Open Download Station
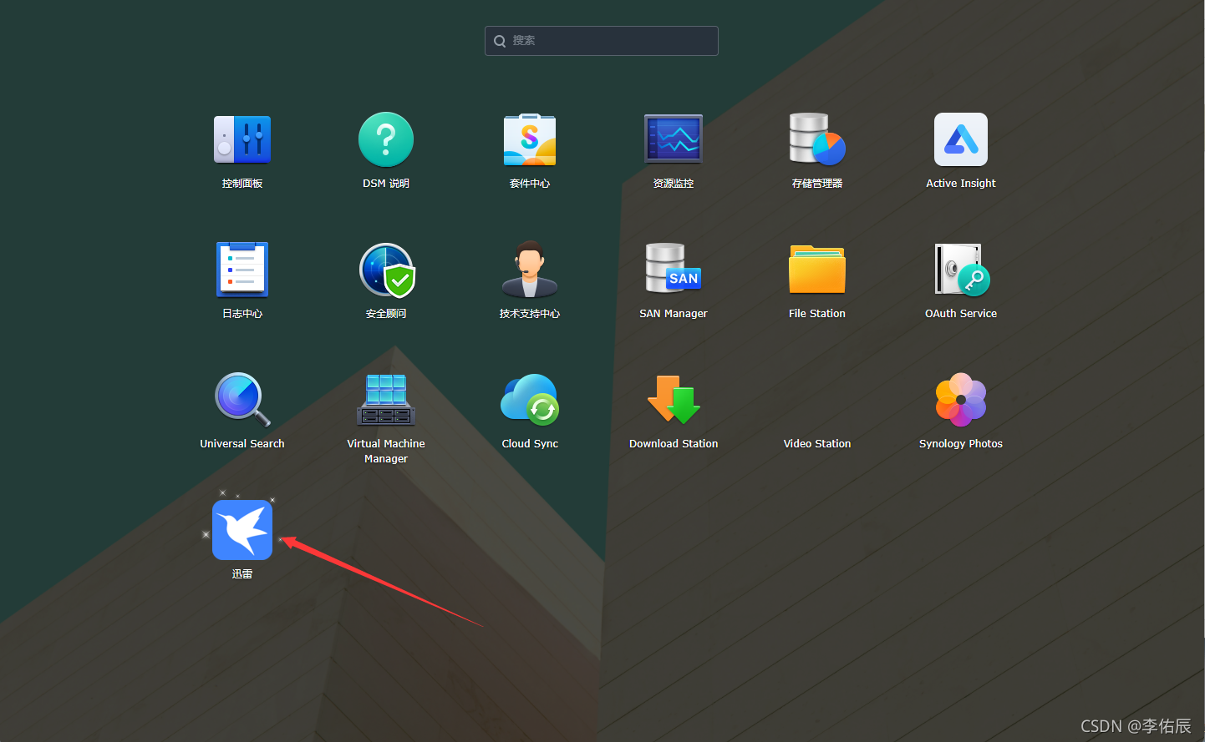The image size is (1205, 742). click(674, 400)
